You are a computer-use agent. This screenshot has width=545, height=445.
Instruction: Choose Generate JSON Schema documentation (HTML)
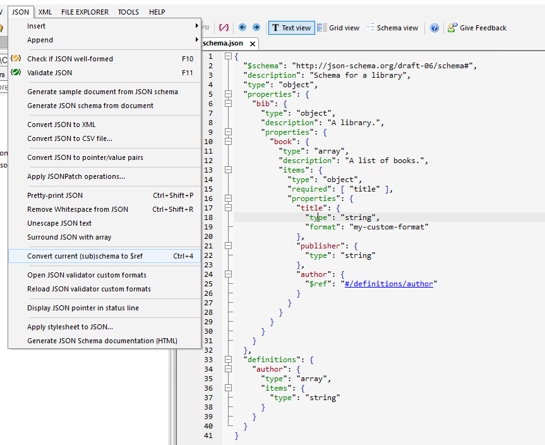pyautogui.click(x=105, y=341)
